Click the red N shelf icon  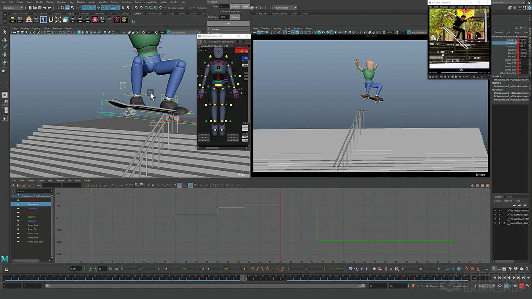tap(95, 20)
